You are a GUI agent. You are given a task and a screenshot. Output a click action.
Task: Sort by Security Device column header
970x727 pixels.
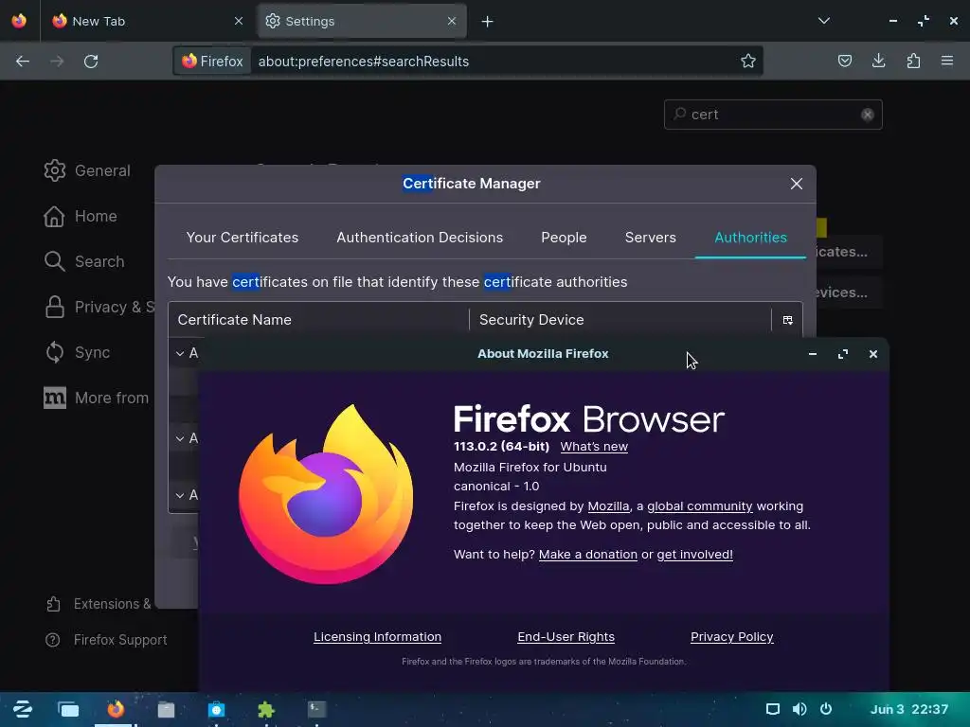click(x=620, y=320)
